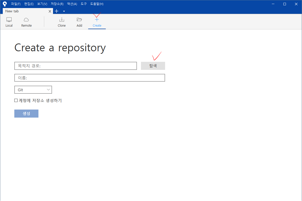Enable 계정에 저장소 생성하기 checkbox
The width and height of the screenshot is (302, 201).
16,100
